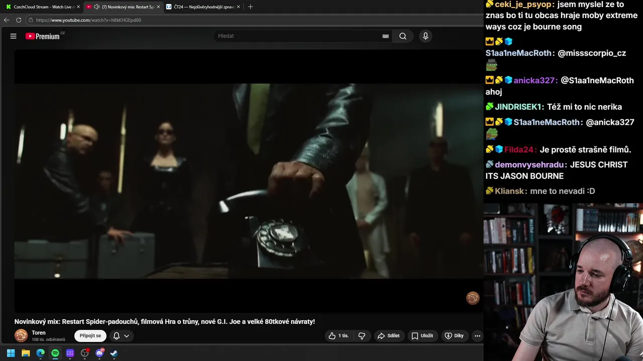Save video with Uložit button
The image size is (643, 361).
(422, 336)
